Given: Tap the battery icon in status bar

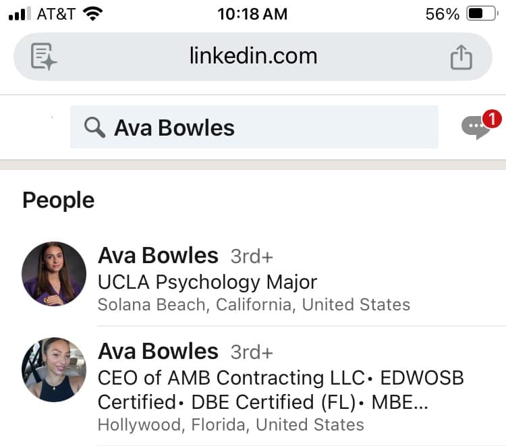Looking at the screenshot, I should point(482,13).
